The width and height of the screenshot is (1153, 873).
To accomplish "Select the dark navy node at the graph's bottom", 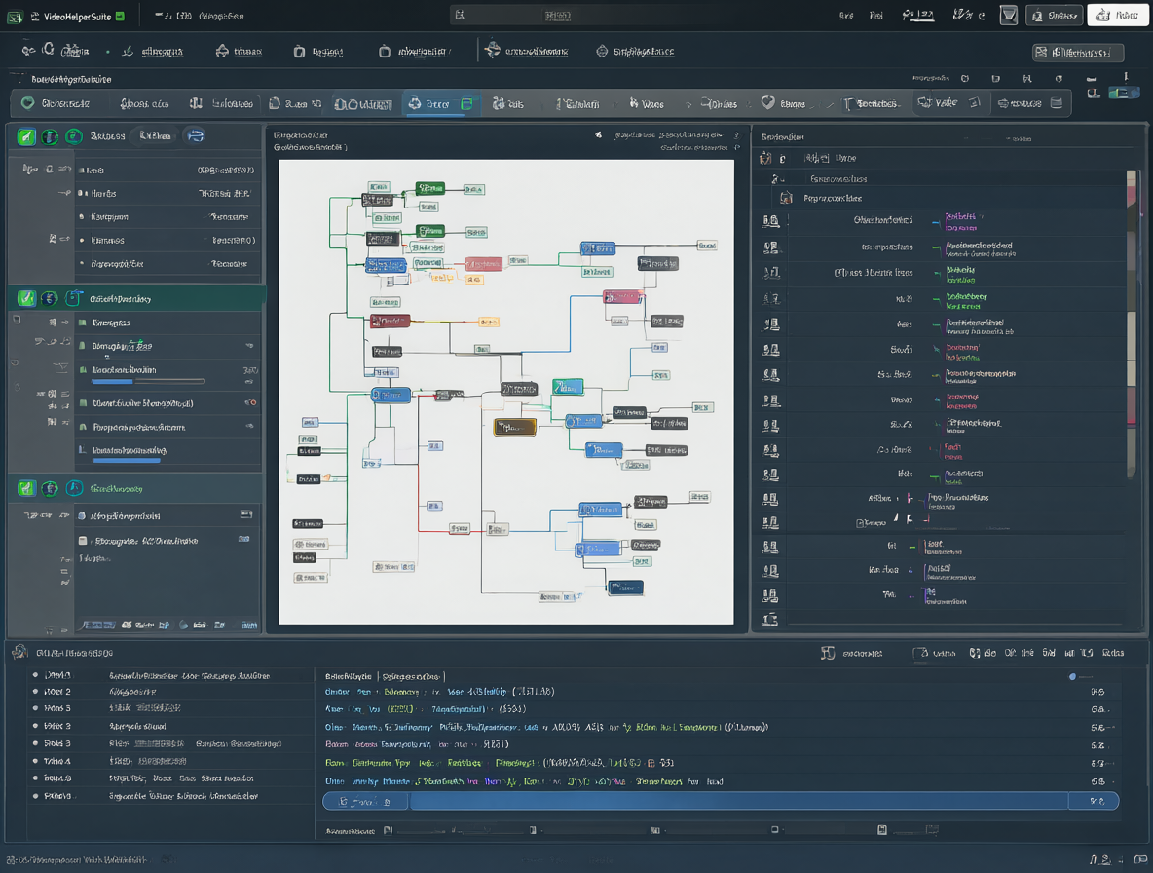I will [x=625, y=587].
